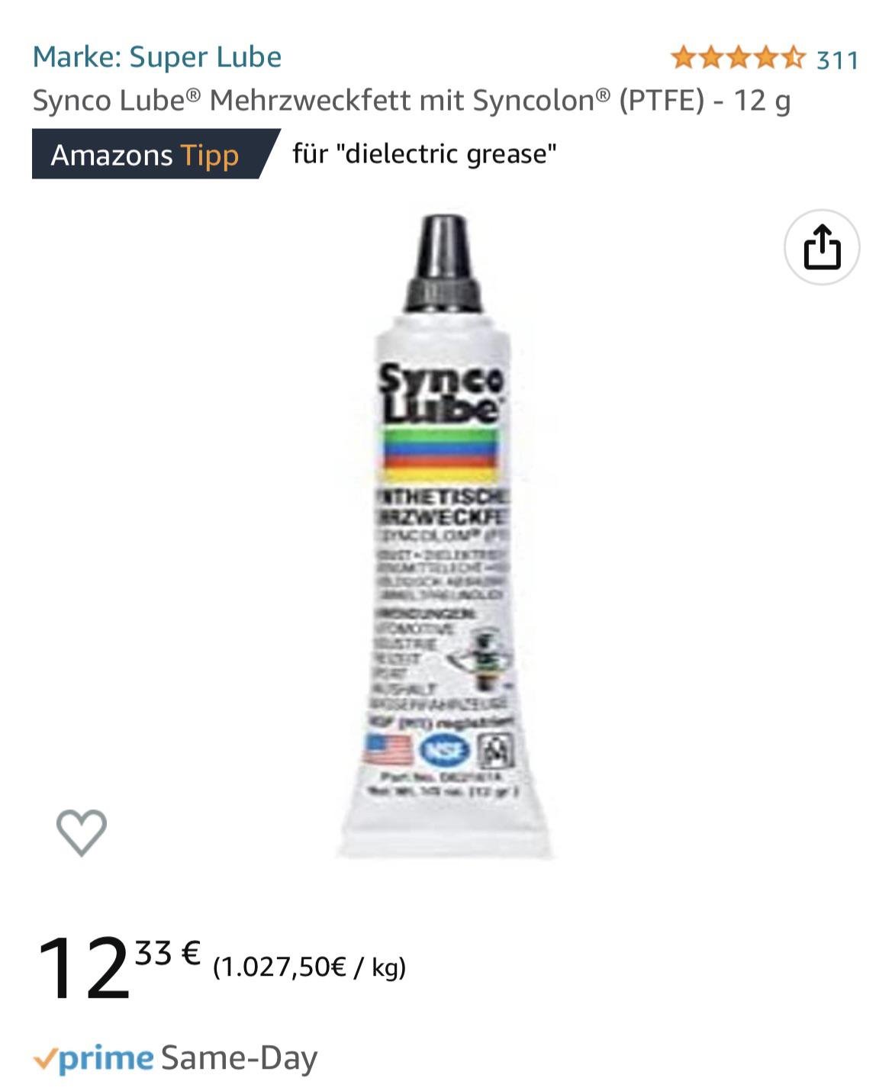The height and width of the screenshot is (1091, 892).
Task: Click the rainbow color stripes on the tube
Action: [x=442, y=450]
